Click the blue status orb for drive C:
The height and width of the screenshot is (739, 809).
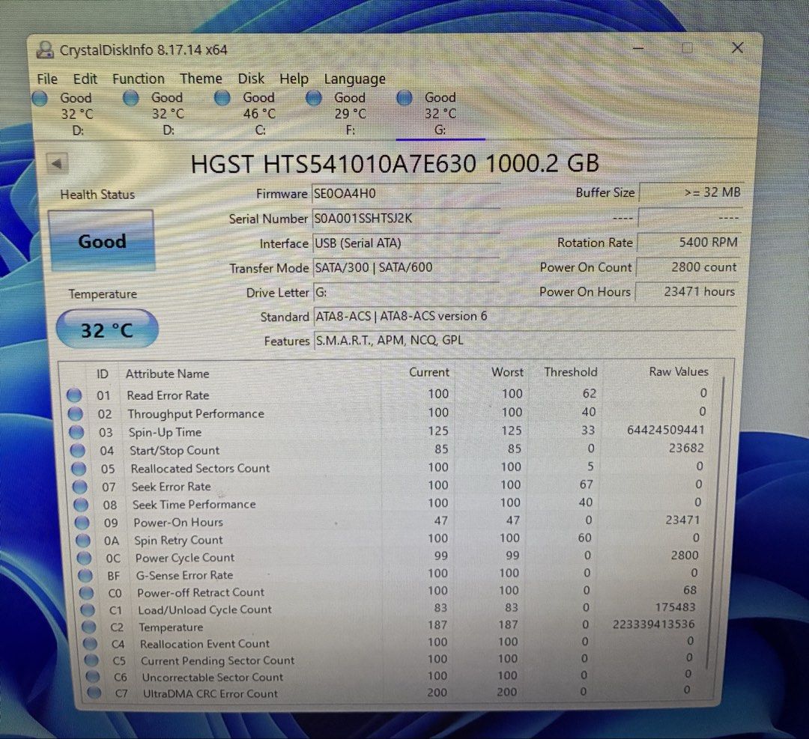[222, 98]
